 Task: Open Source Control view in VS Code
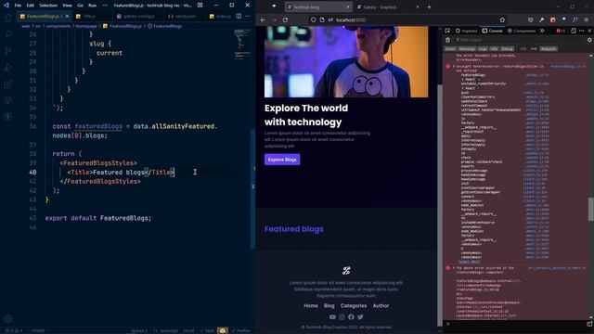point(8,51)
